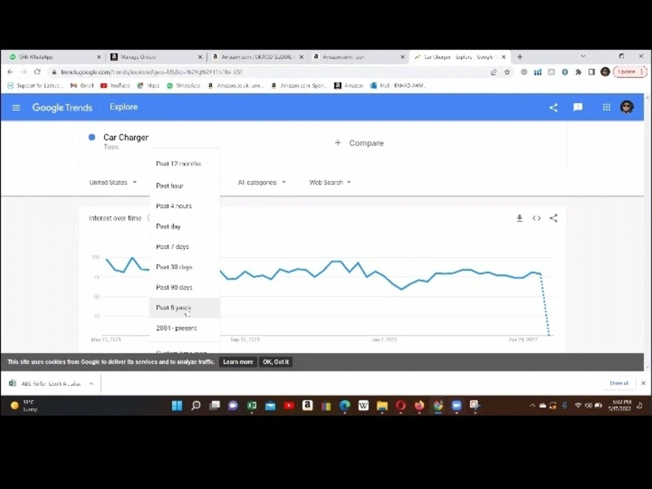Open the YouTube taskbar icon
The height and width of the screenshot is (489, 652).
tap(289, 406)
